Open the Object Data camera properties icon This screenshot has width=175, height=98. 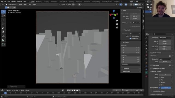[x=147, y=73]
